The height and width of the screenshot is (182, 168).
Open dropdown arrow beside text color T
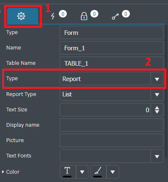pos(82,172)
